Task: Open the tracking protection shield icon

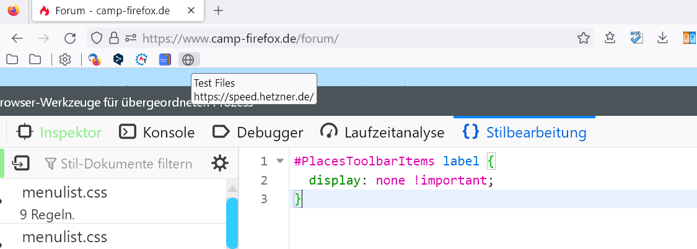Action: pos(97,38)
